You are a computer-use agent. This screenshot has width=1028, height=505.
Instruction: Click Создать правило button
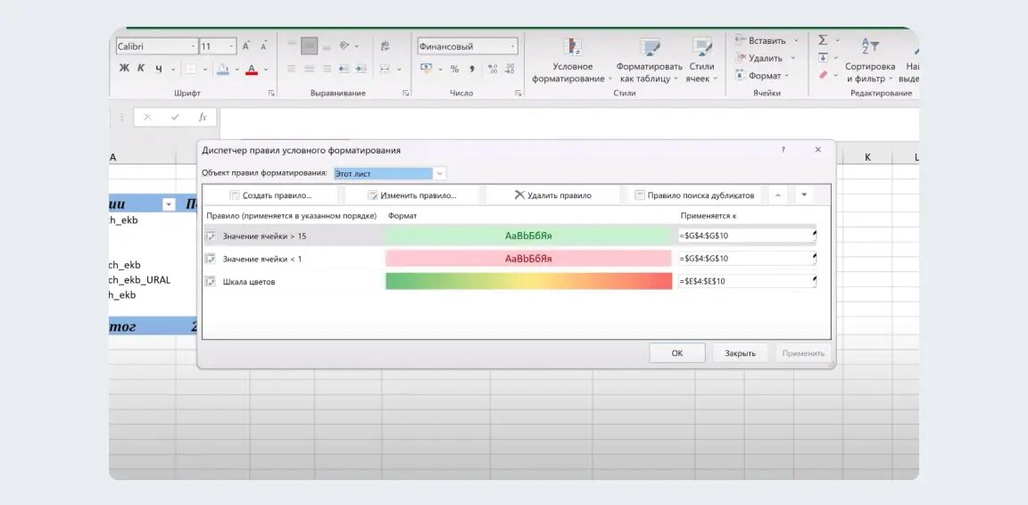270,195
